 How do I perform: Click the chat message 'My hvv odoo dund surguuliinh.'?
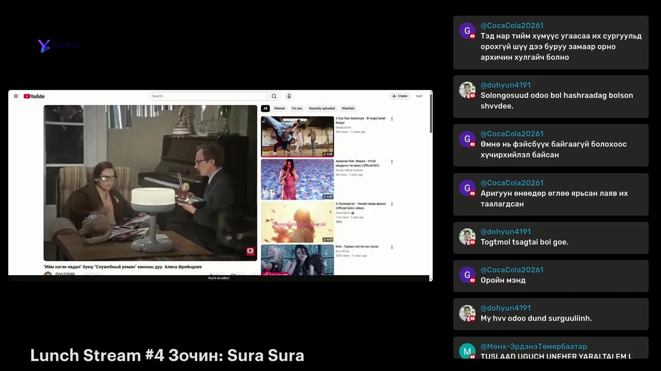pos(536,318)
